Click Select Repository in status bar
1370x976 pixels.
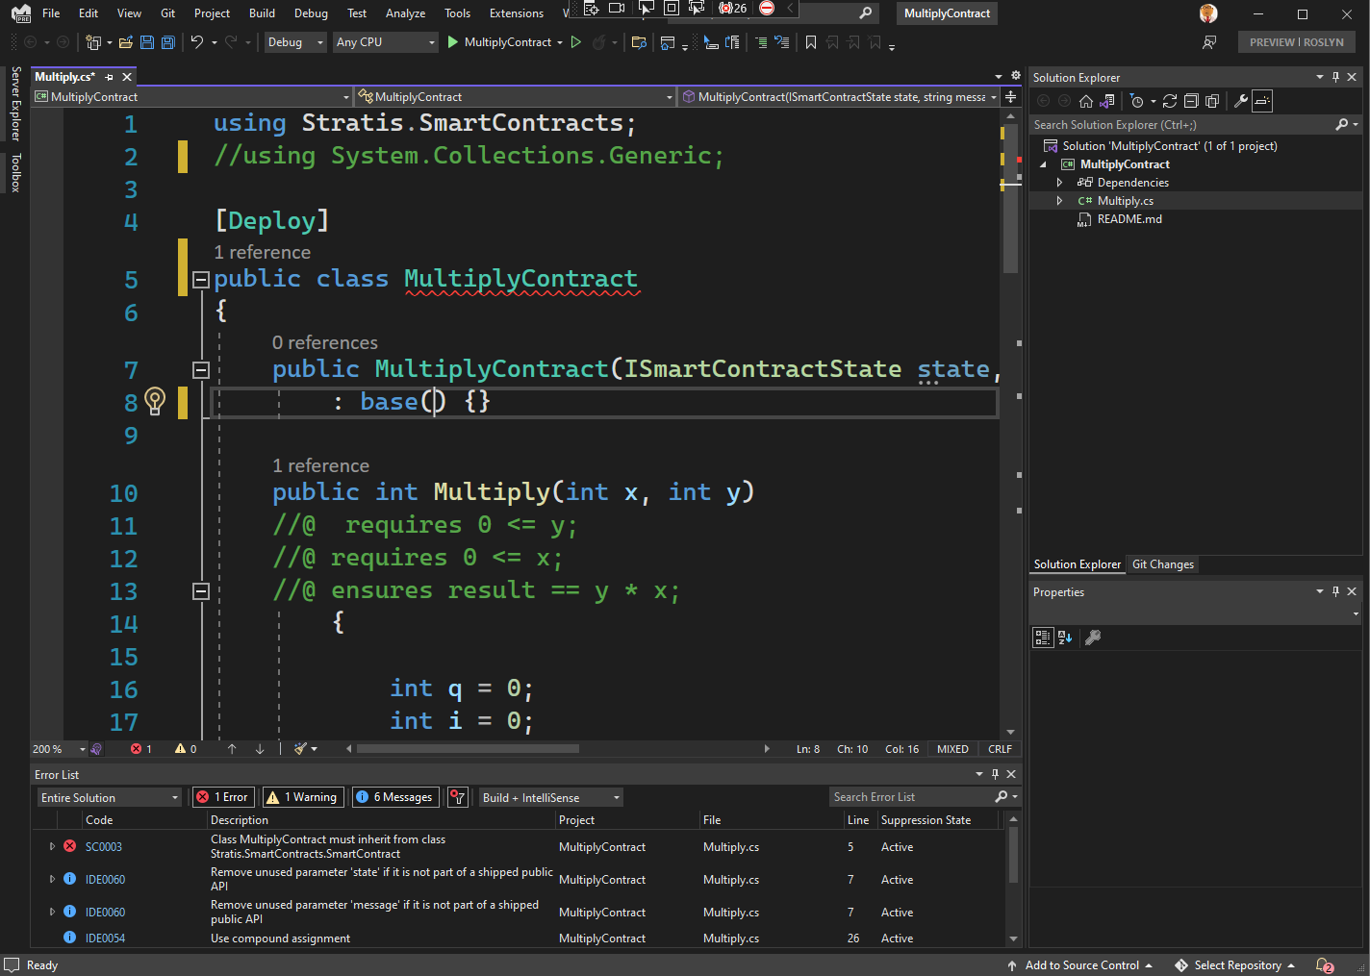pos(1237,965)
